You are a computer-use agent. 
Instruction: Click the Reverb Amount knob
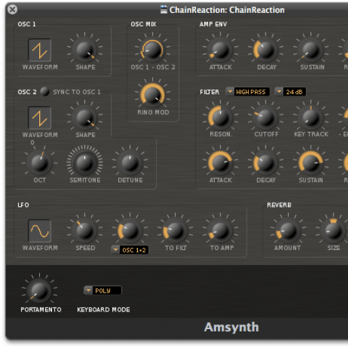[288, 231]
